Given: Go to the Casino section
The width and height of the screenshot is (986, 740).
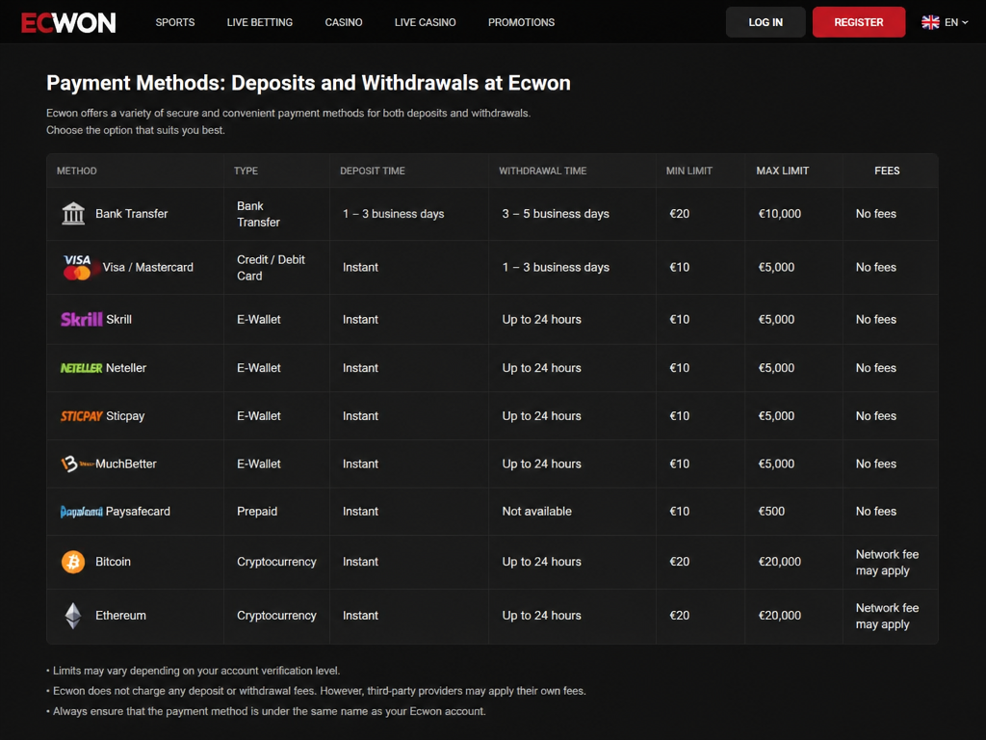Looking at the screenshot, I should coord(344,22).
